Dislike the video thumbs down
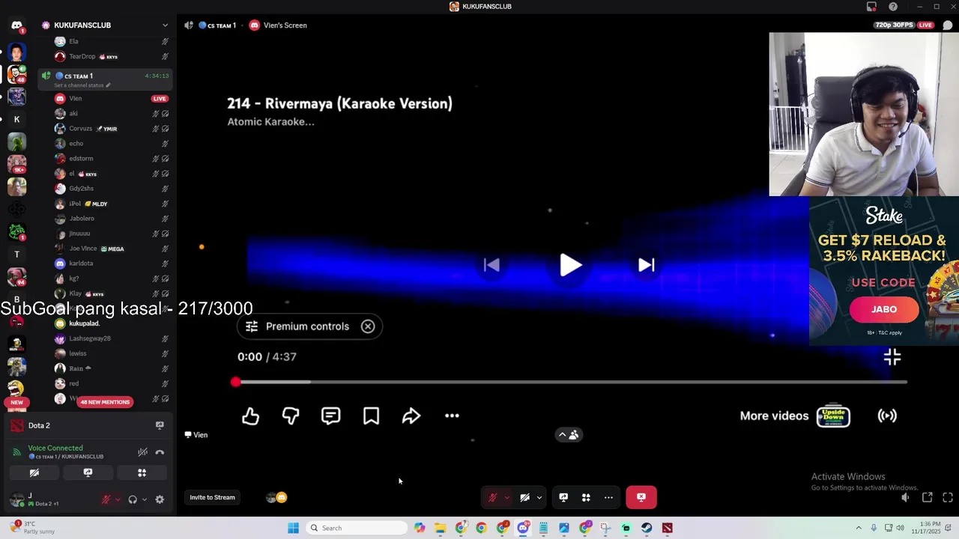The height and width of the screenshot is (539, 959). [x=291, y=416]
